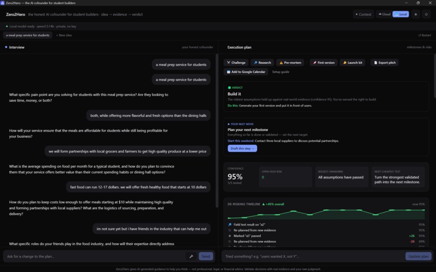Select the 'fast food can run 12-17 dollars' message
436x272 pixels.
point(138,187)
